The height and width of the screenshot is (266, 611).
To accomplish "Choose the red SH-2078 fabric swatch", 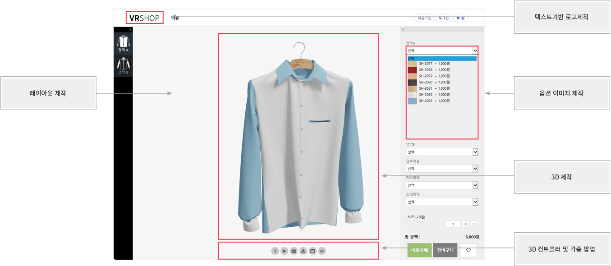I will pyautogui.click(x=412, y=70).
